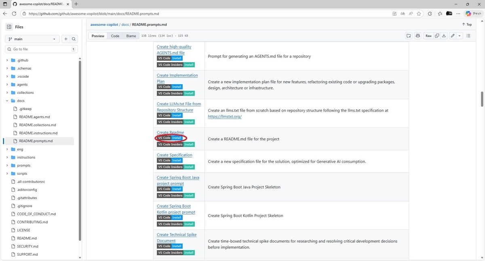Viewport: 485px width, 261px height.
Task: Expand the .vscode folder
Action: pos(7,76)
